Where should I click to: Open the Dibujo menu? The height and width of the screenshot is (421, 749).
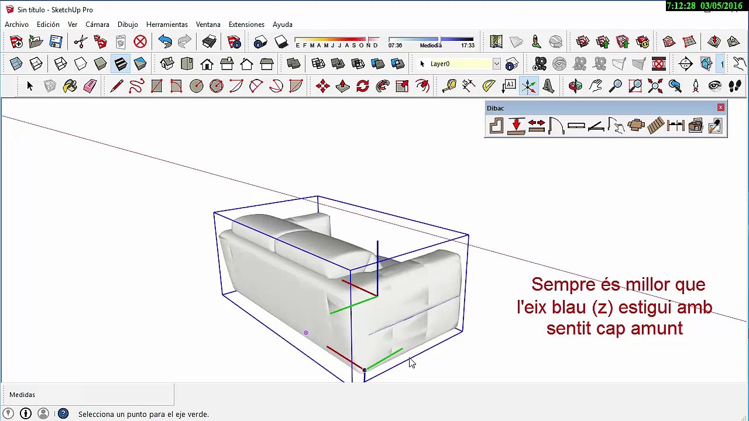(128, 25)
